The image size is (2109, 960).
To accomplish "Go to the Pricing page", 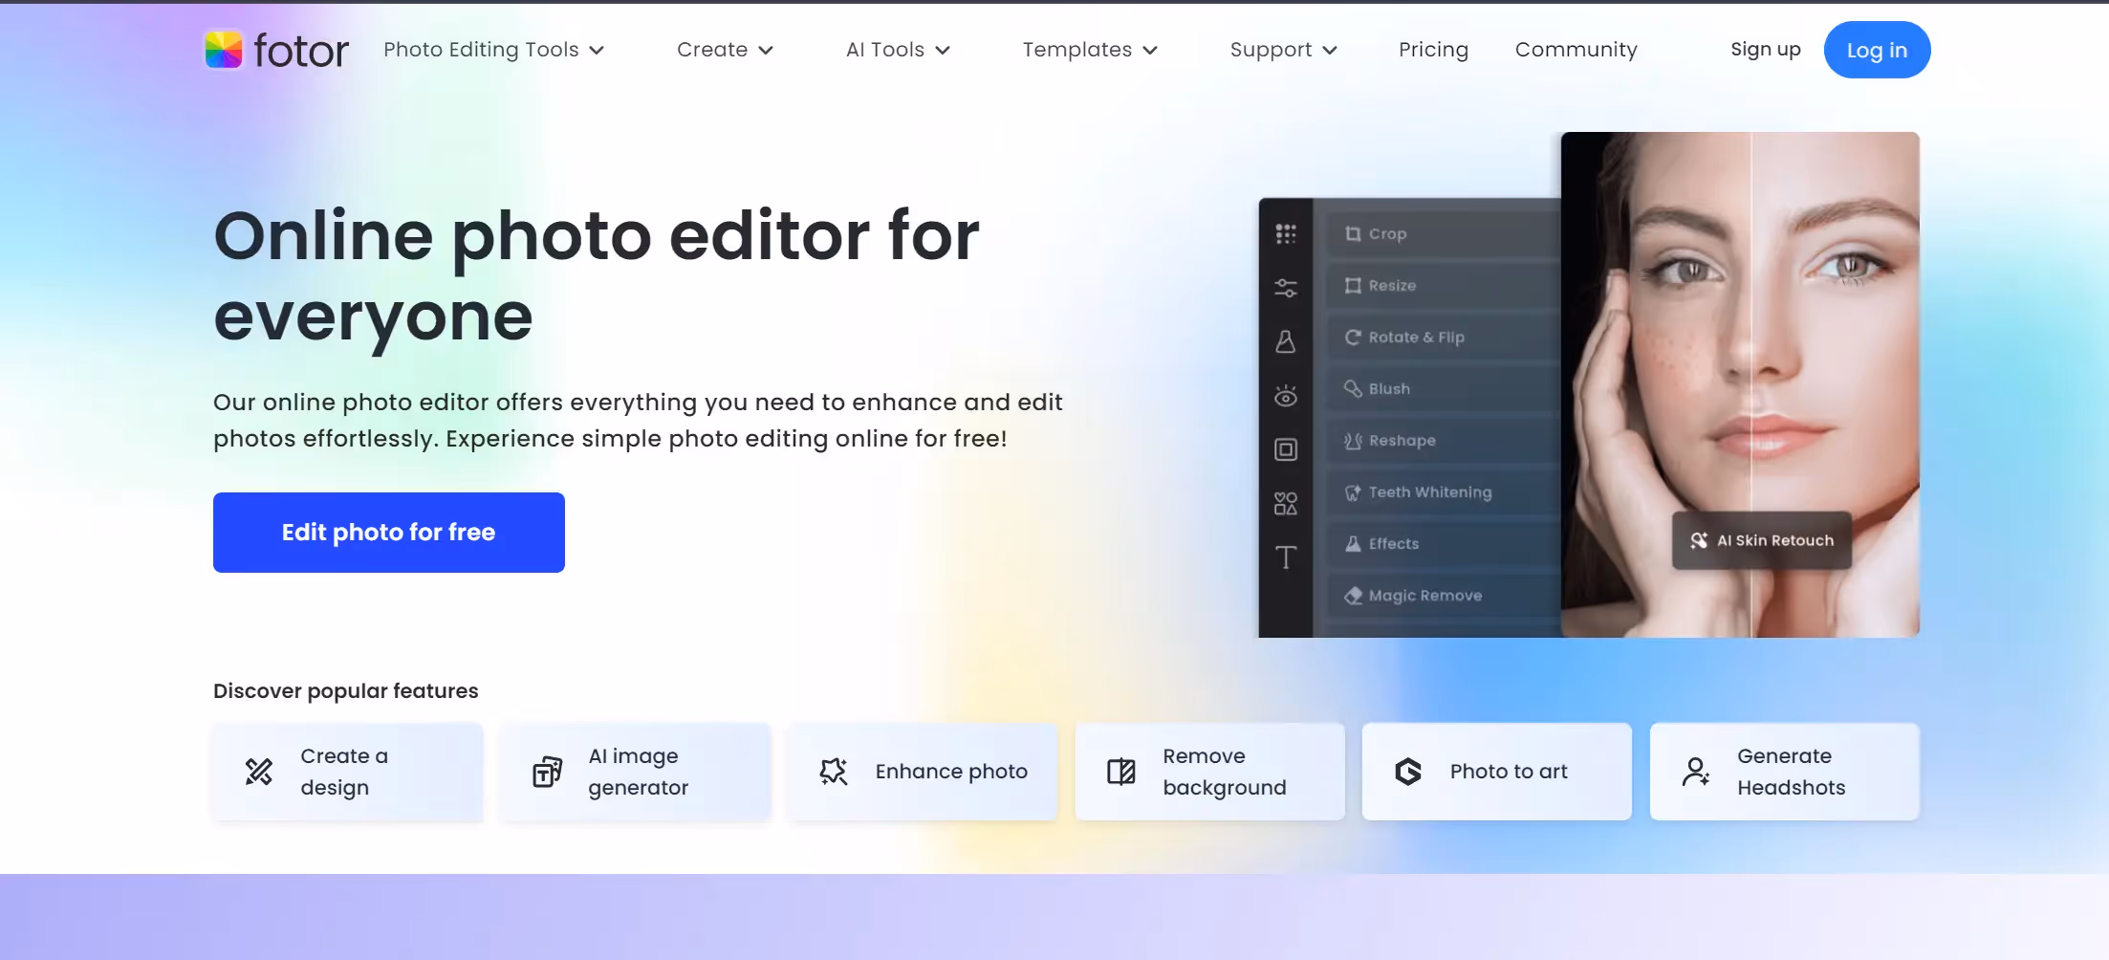I will click(x=1433, y=50).
